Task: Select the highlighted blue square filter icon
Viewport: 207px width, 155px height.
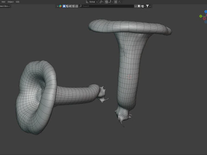Action: click(64, 6)
